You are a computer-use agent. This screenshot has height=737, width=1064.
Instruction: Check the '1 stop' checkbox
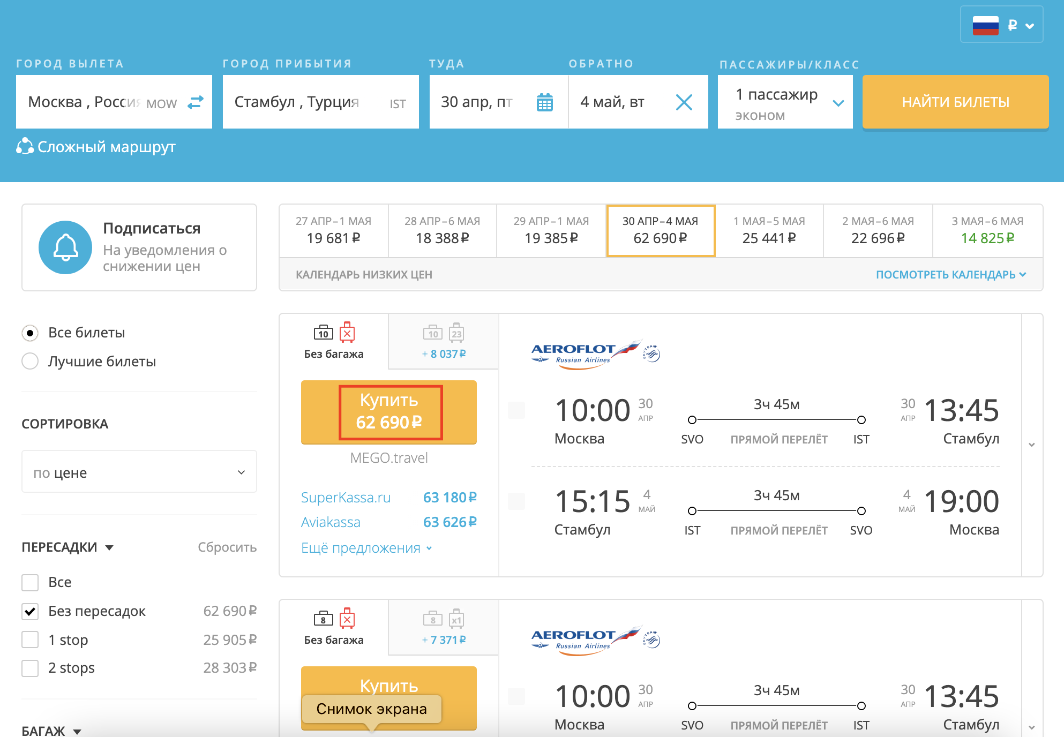point(30,640)
